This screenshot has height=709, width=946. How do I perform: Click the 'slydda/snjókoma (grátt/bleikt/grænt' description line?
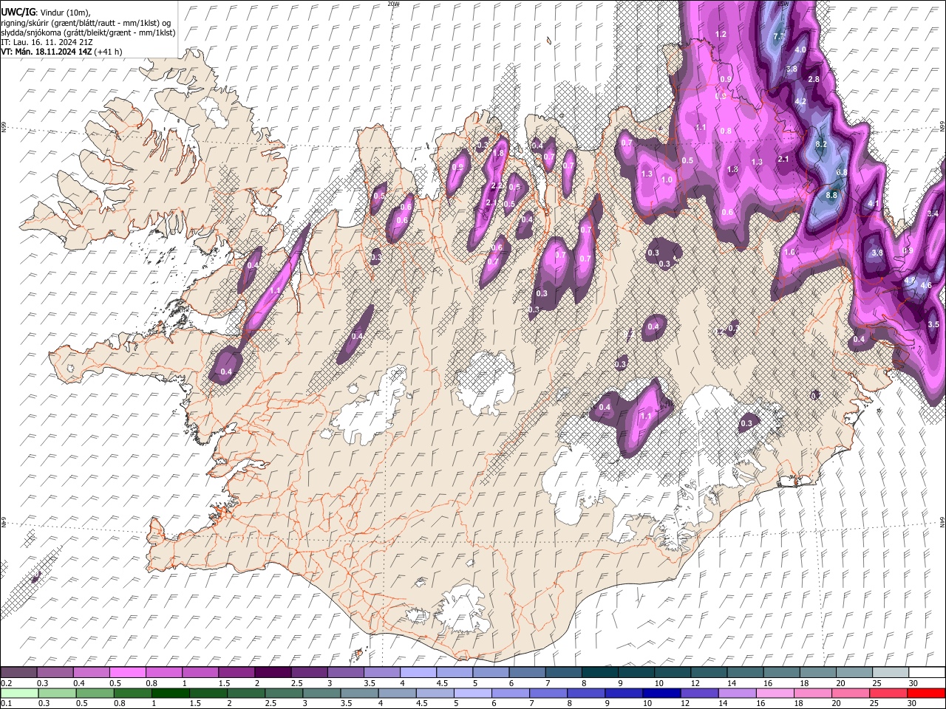coord(88,32)
